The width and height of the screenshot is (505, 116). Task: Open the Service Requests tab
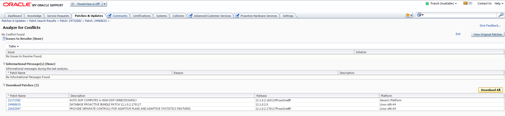[x=58, y=16]
